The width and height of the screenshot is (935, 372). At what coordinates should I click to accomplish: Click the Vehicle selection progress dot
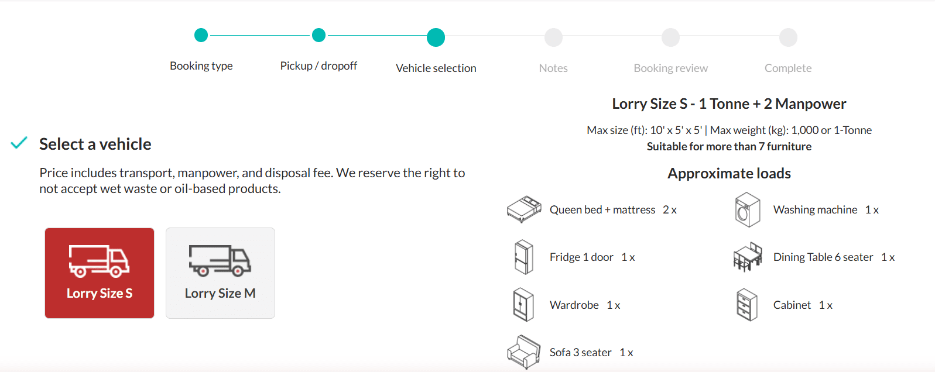[436, 37]
